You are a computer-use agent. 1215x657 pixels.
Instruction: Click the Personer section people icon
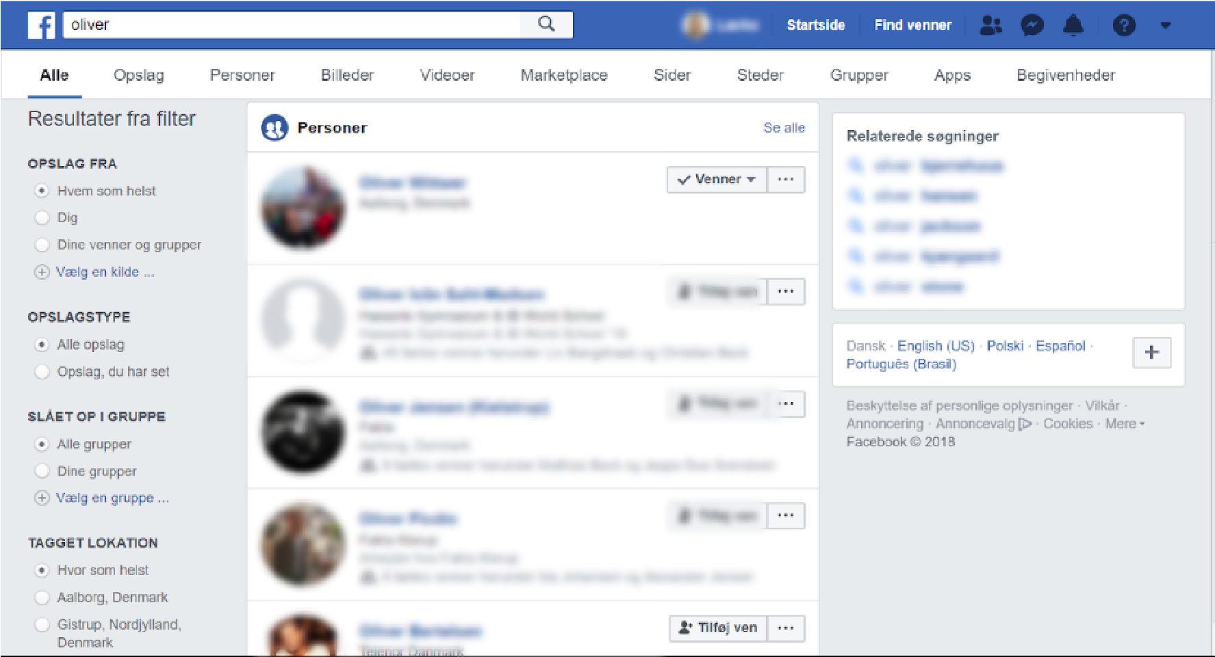point(274,128)
